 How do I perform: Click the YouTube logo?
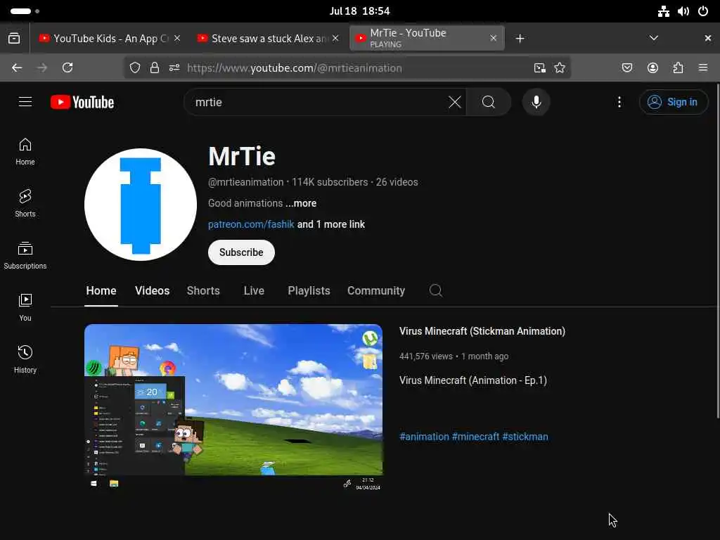point(82,102)
